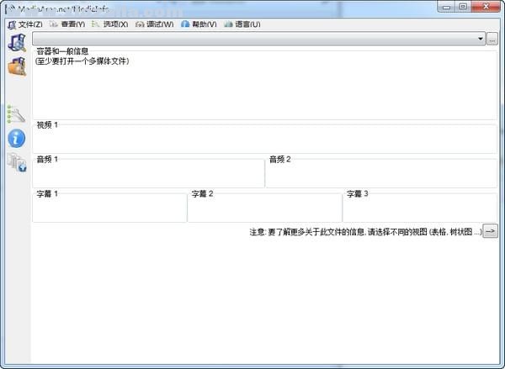
Task: Click the arrow button to change view
Action: coord(490,231)
